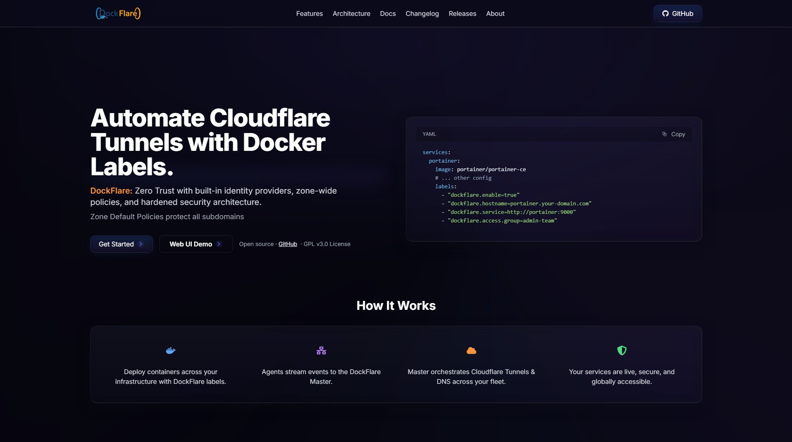The width and height of the screenshot is (792, 442).
Task: Click the copy icon next to the Copy label
Action: pyautogui.click(x=663, y=134)
